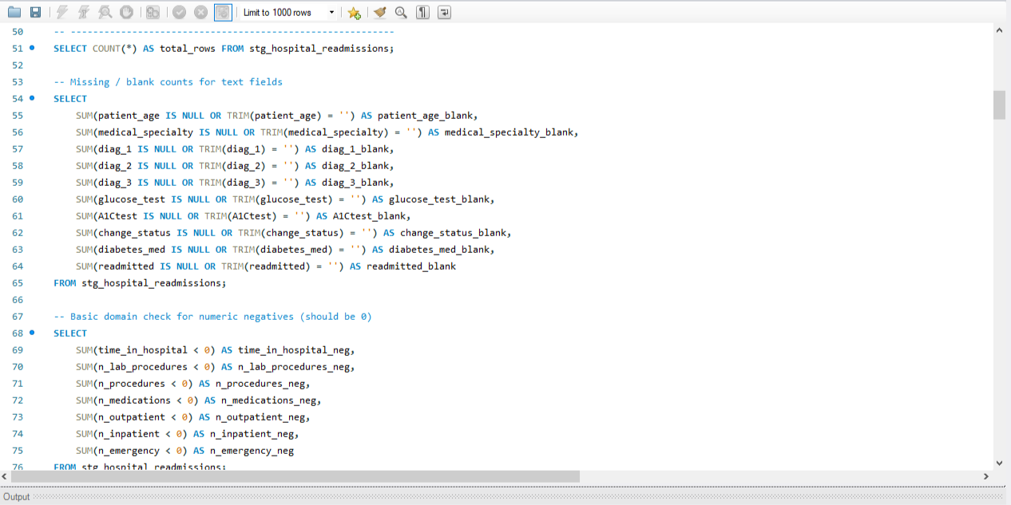
Task: Click line number 55 in the gutter
Action: click(18, 116)
